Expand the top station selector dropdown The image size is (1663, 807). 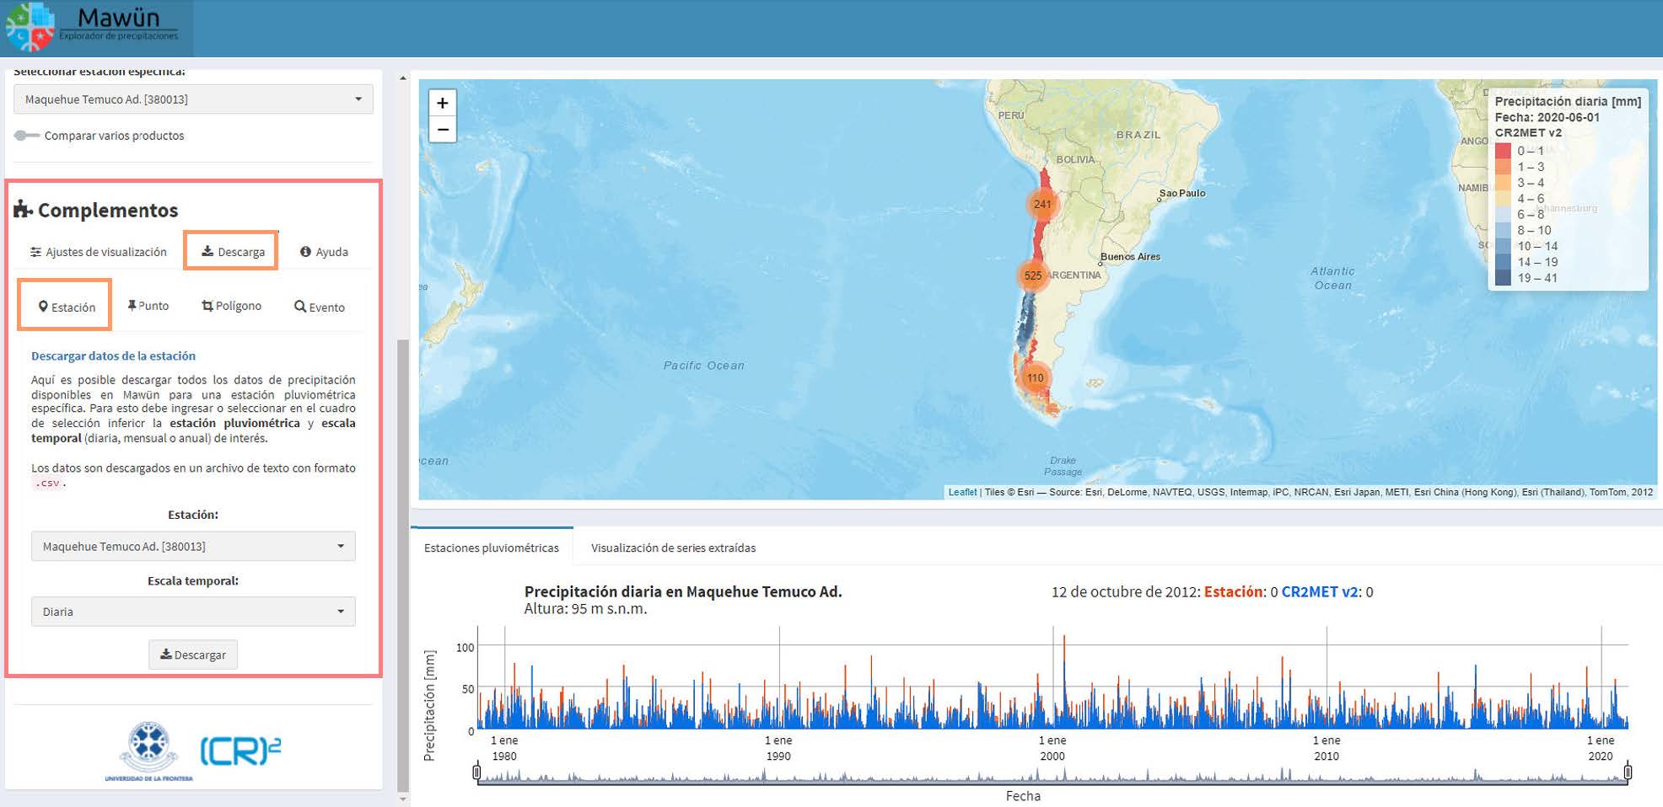click(193, 99)
